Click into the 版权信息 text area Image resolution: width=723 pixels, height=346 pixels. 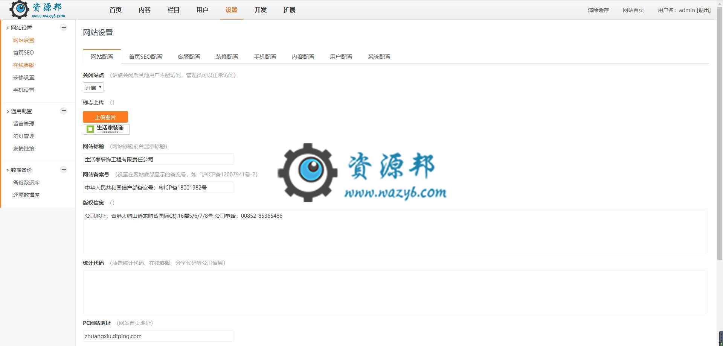(395, 231)
